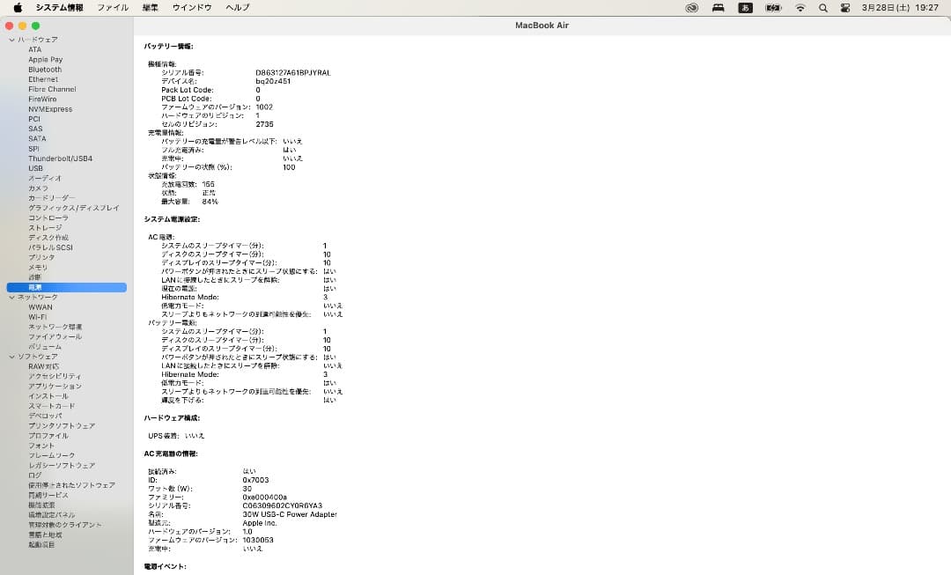
Task: Select コントローラ in the sidebar
Action: pos(48,217)
